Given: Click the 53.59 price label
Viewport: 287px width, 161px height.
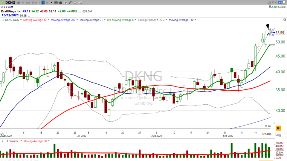Looking at the screenshot, I should click(x=280, y=33).
